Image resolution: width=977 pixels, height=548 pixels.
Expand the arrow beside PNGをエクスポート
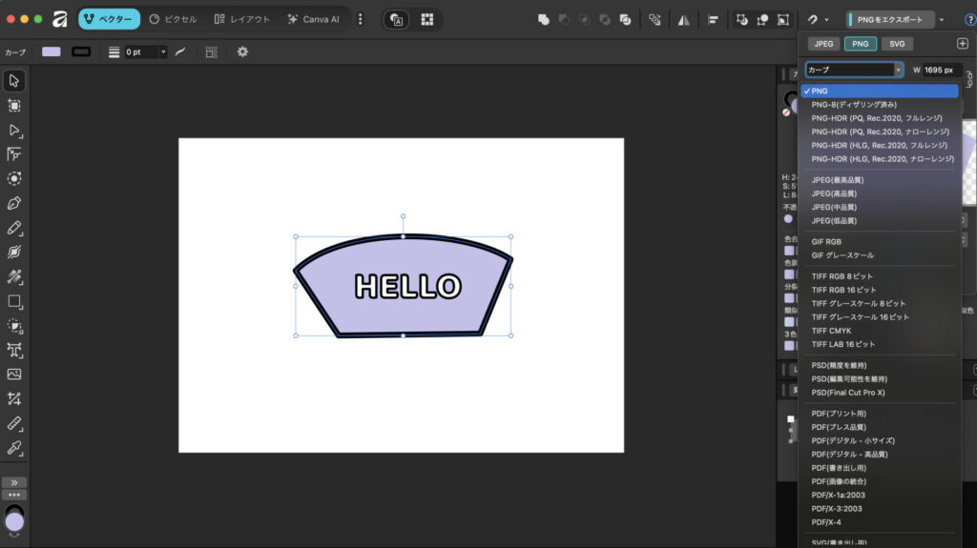tap(942, 19)
